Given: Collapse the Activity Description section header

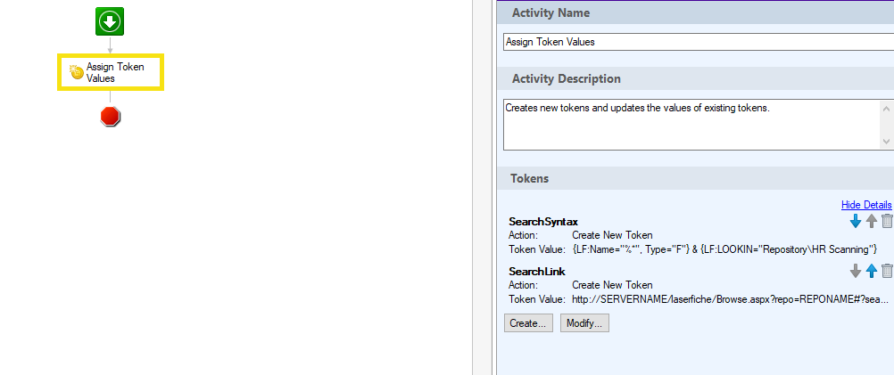Looking at the screenshot, I should click(x=695, y=78).
